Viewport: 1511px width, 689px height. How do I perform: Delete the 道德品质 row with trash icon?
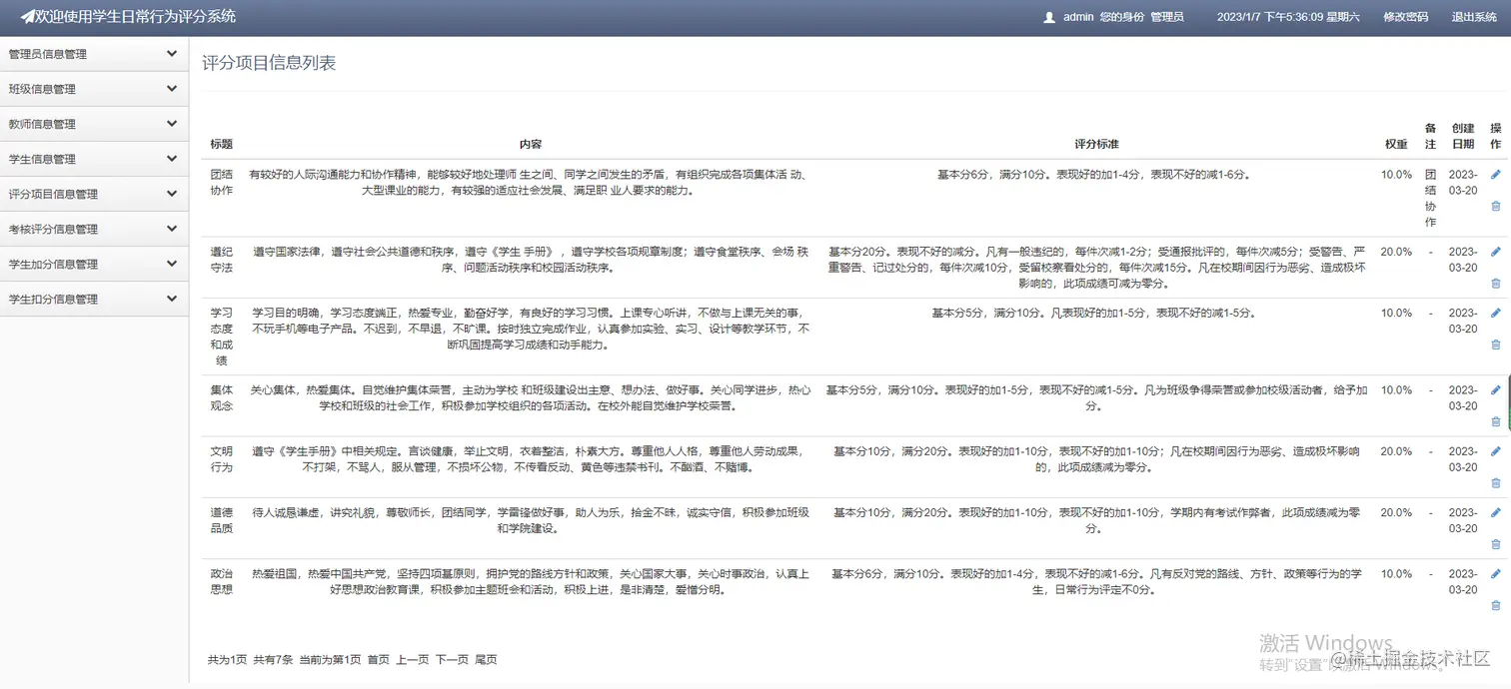point(1495,544)
